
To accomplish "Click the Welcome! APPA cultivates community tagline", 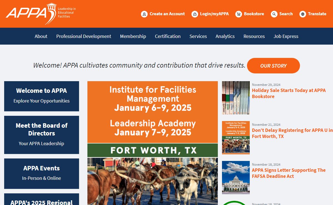I will point(139,65).
